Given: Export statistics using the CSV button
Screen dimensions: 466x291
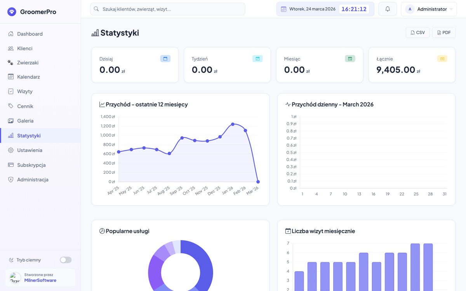Looking at the screenshot, I should coord(417,33).
